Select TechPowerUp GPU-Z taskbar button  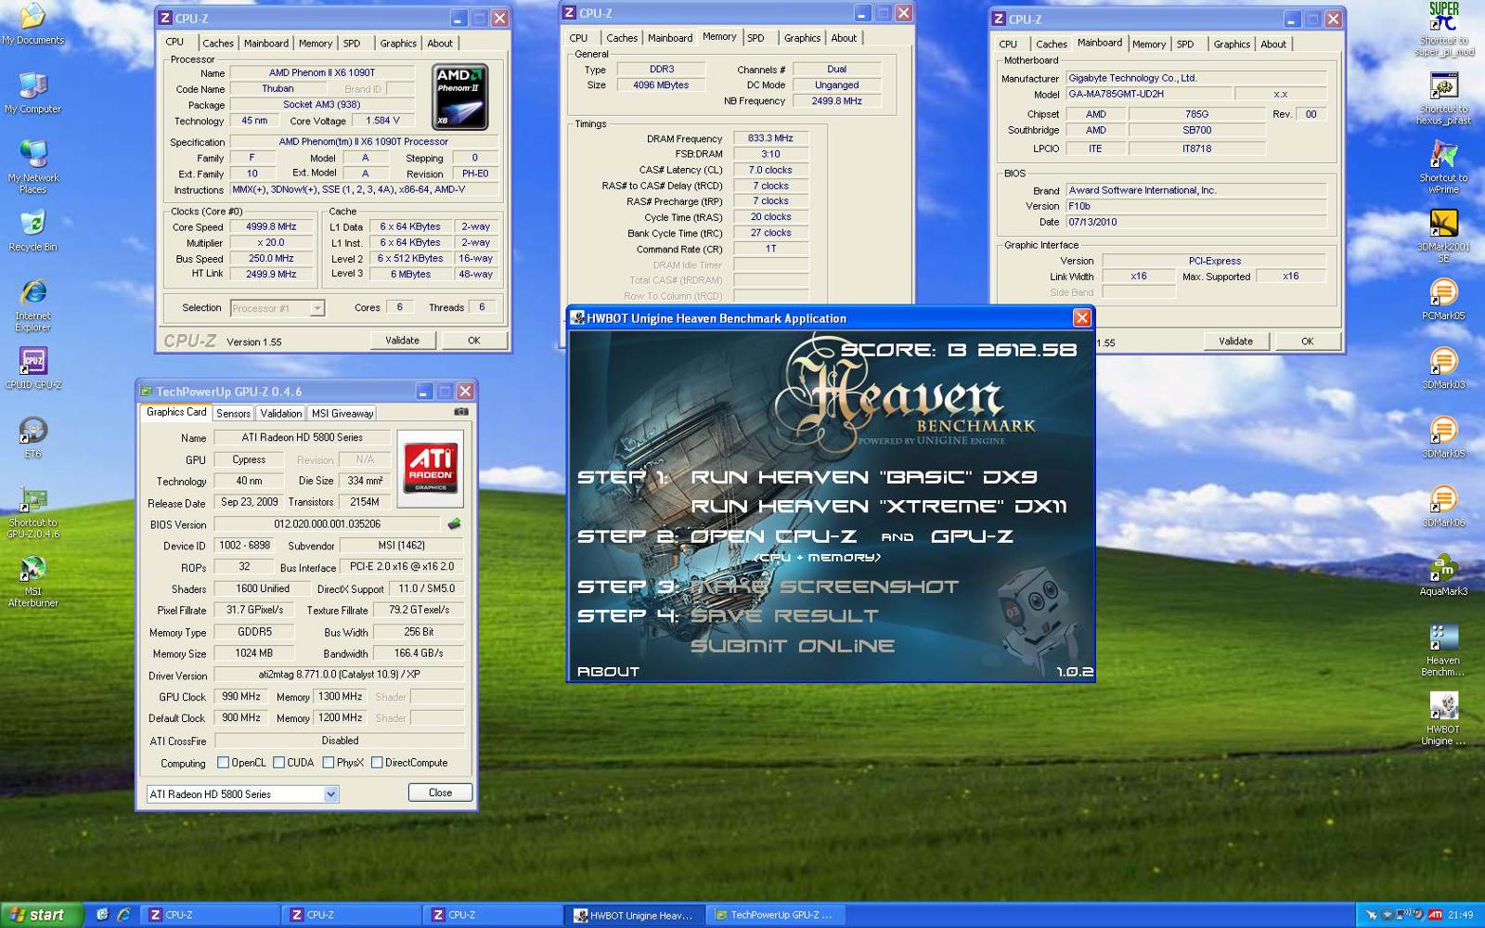(x=774, y=915)
